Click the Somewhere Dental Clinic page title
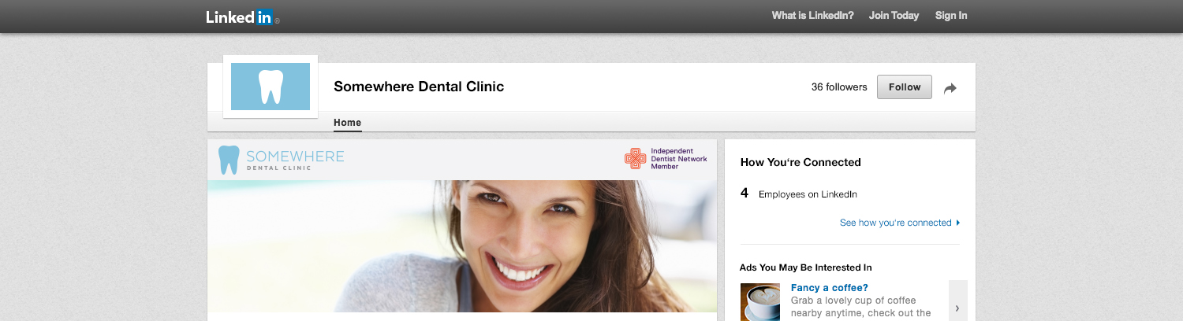 pos(419,87)
